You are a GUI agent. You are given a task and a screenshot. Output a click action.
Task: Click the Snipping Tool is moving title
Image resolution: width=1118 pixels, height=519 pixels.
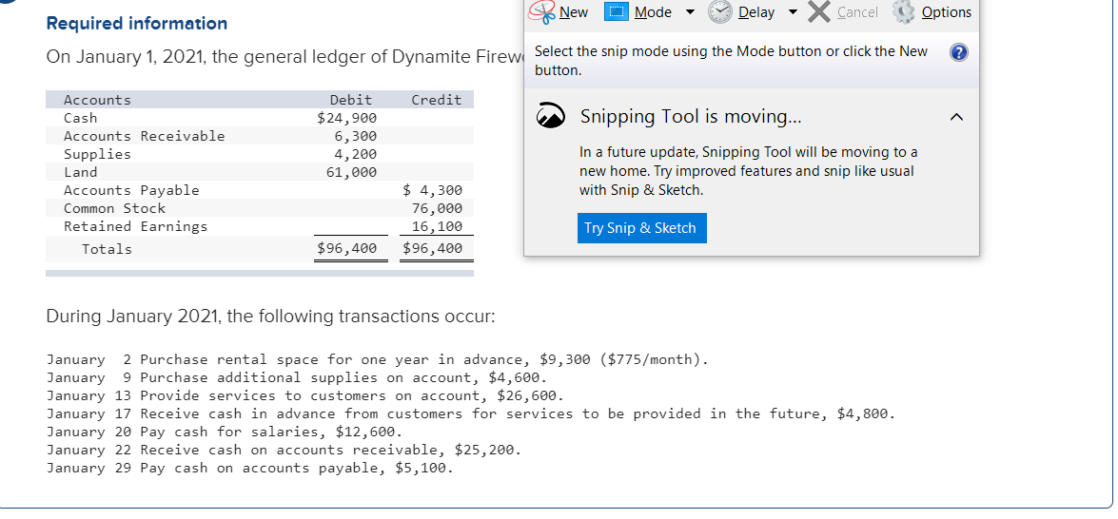click(x=691, y=117)
